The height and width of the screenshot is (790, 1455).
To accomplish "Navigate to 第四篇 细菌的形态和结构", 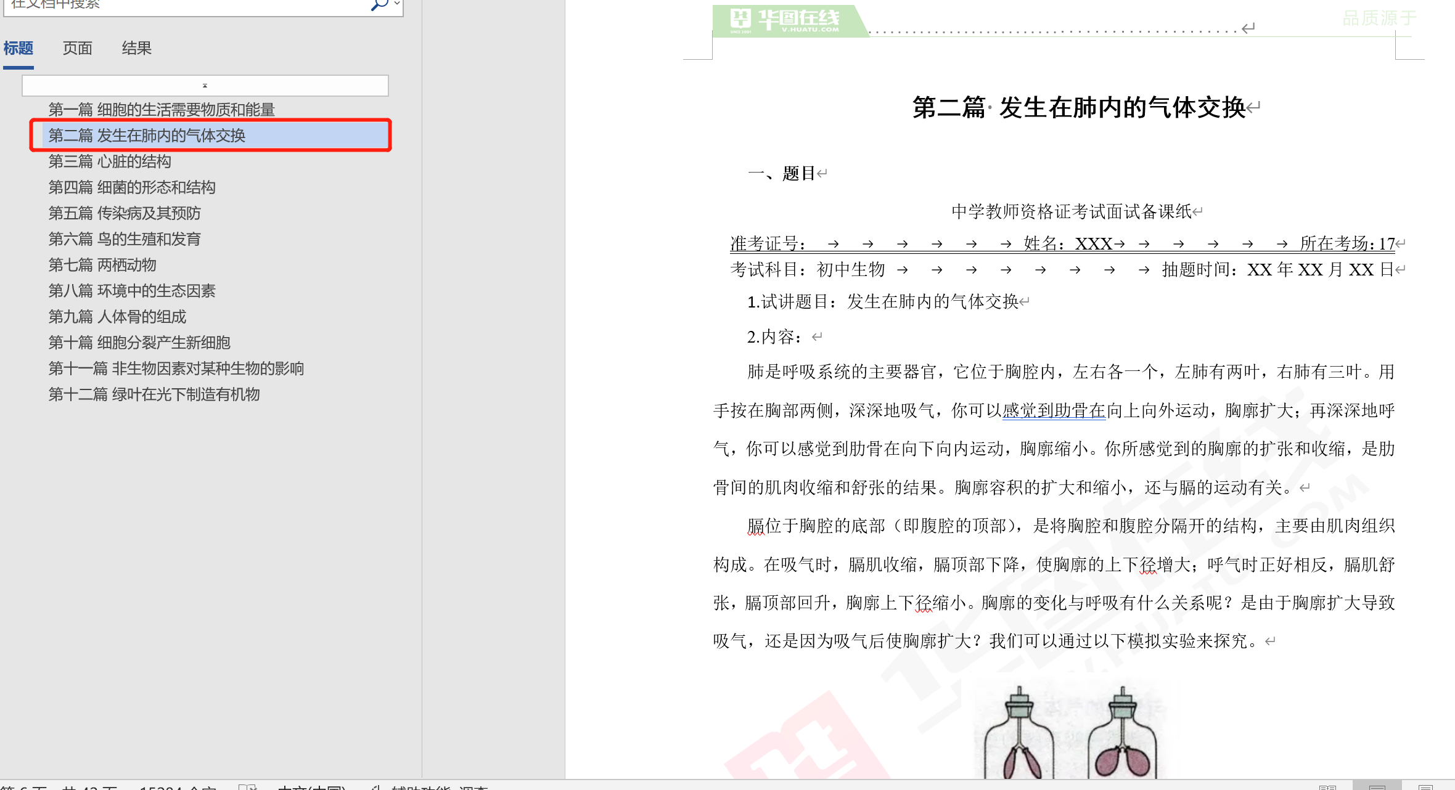I will pos(132,187).
